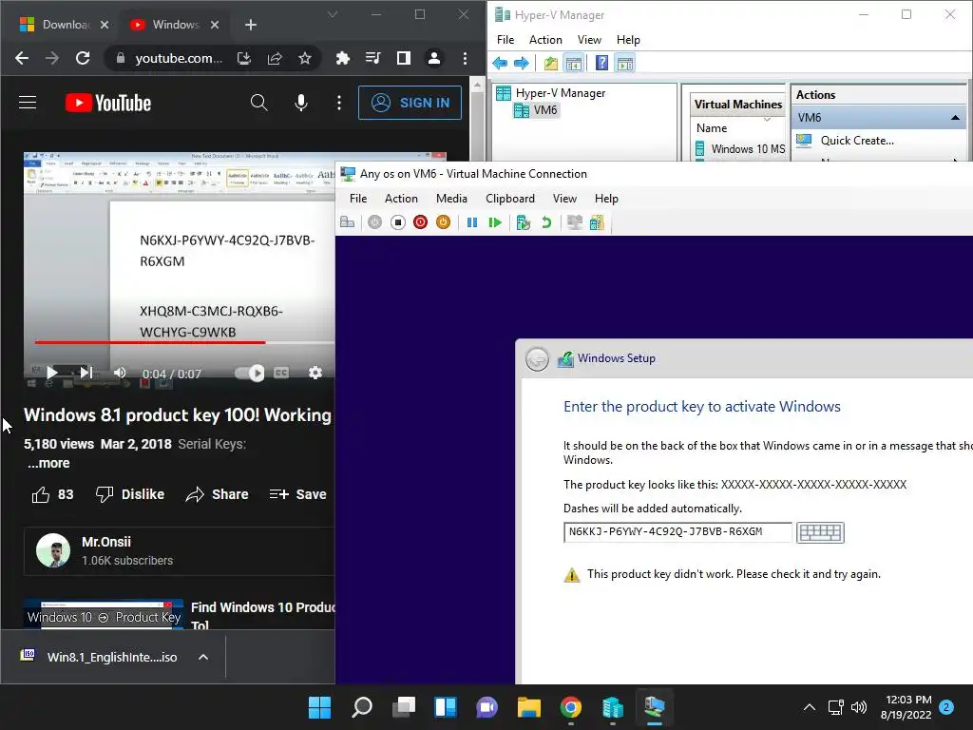Image resolution: width=973 pixels, height=730 pixels.
Task: Like the video with 83 likes
Action: (x=53, y=494)
